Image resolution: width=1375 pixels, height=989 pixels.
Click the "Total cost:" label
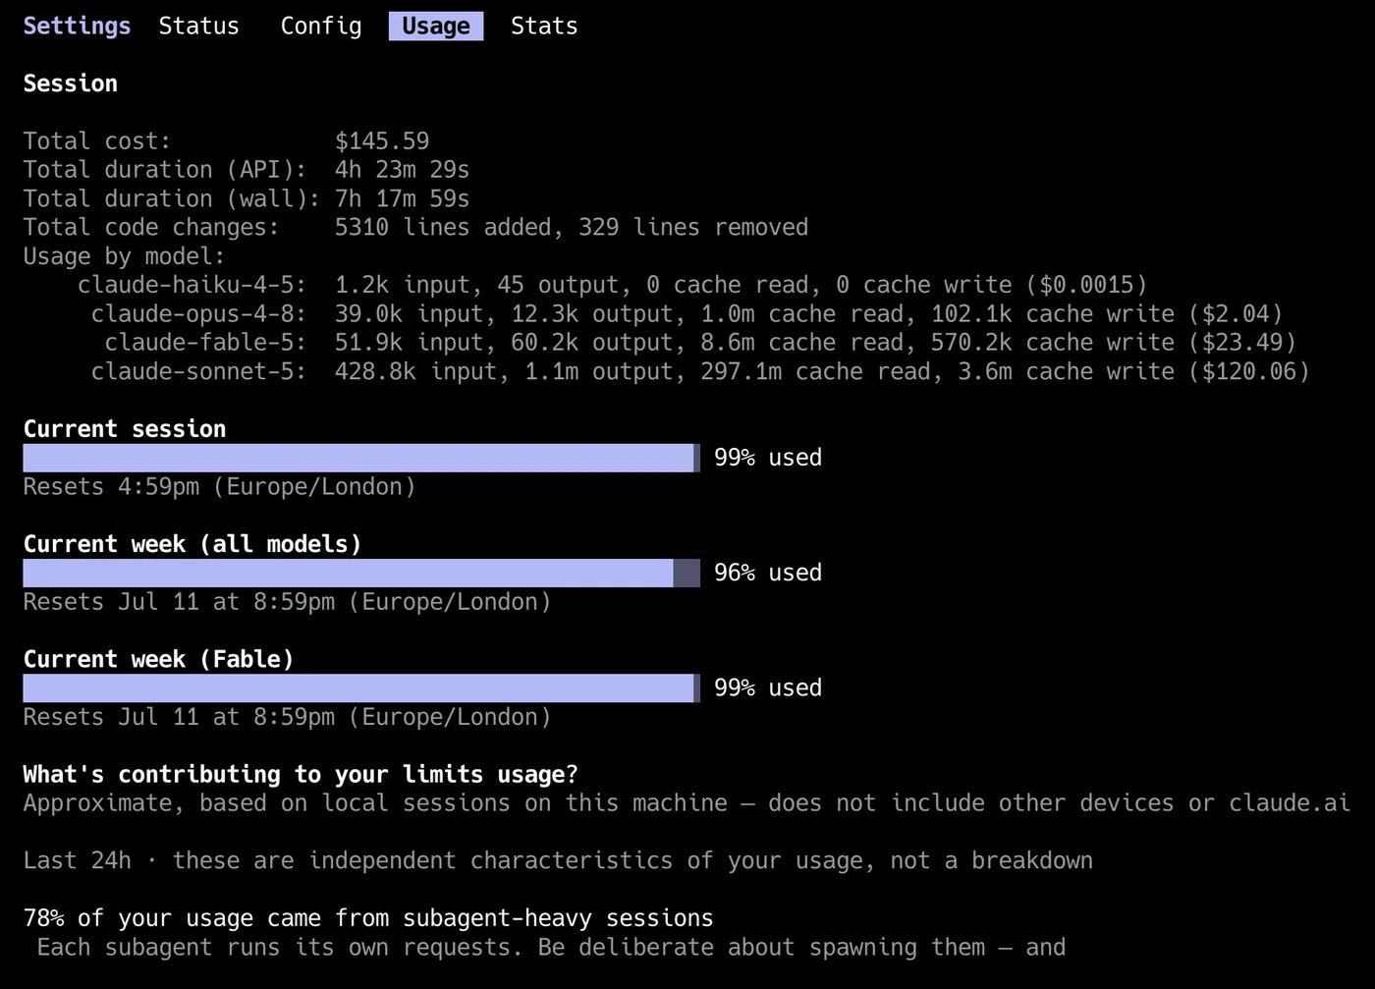[x=97, y=141]
